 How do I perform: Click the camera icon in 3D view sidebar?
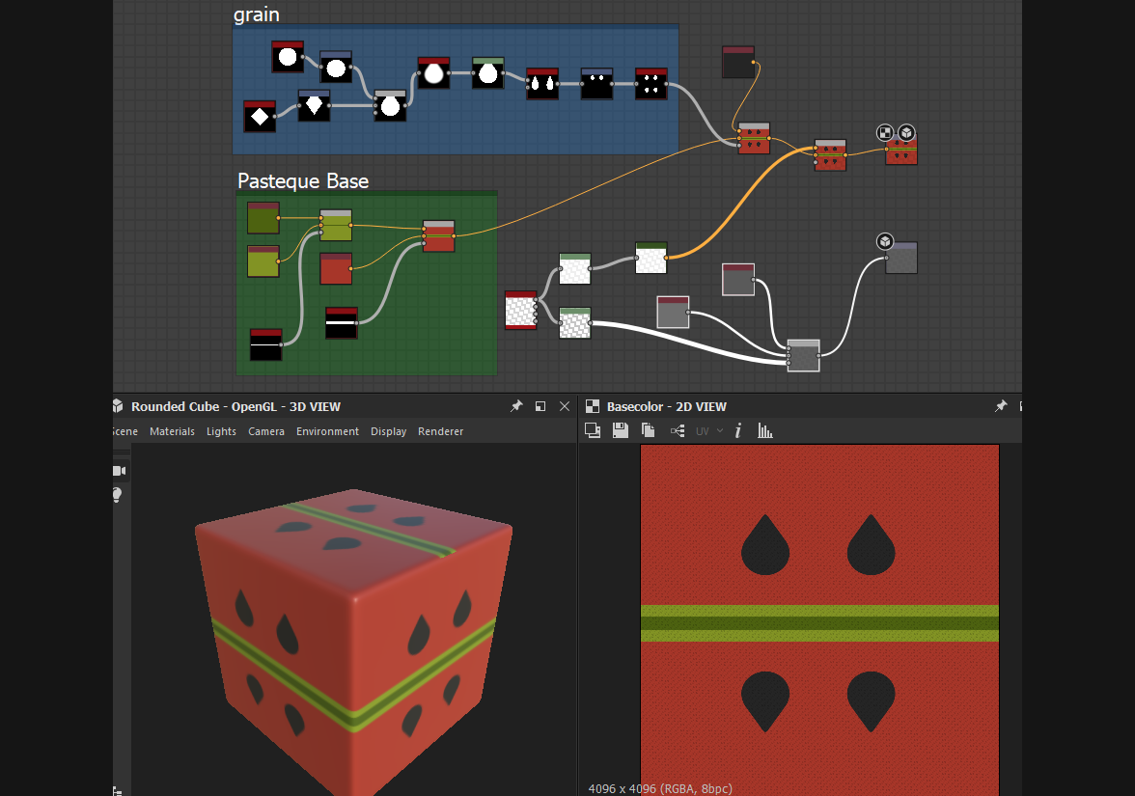(x=120, y=471)
